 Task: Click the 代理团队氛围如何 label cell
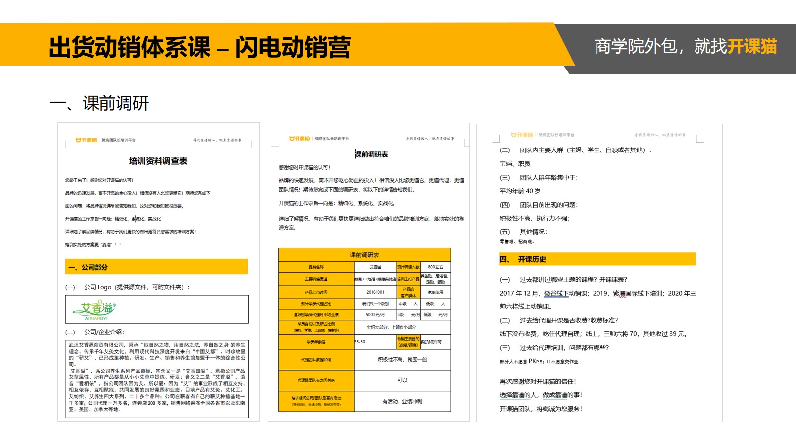[316, 360]
